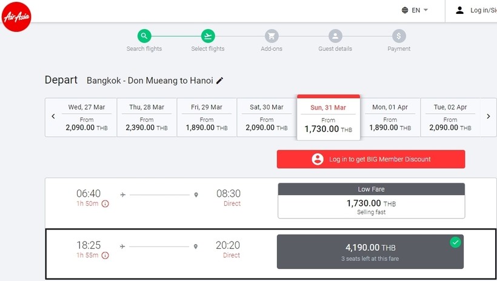The image size is (497, 281).
Task: Pick the Tue, 02 Apr date tab
Action: (450, 117)
